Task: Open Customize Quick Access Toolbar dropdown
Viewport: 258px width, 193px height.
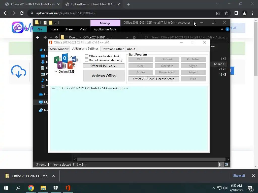Action: pyautogui.click(x=55, y=23)
